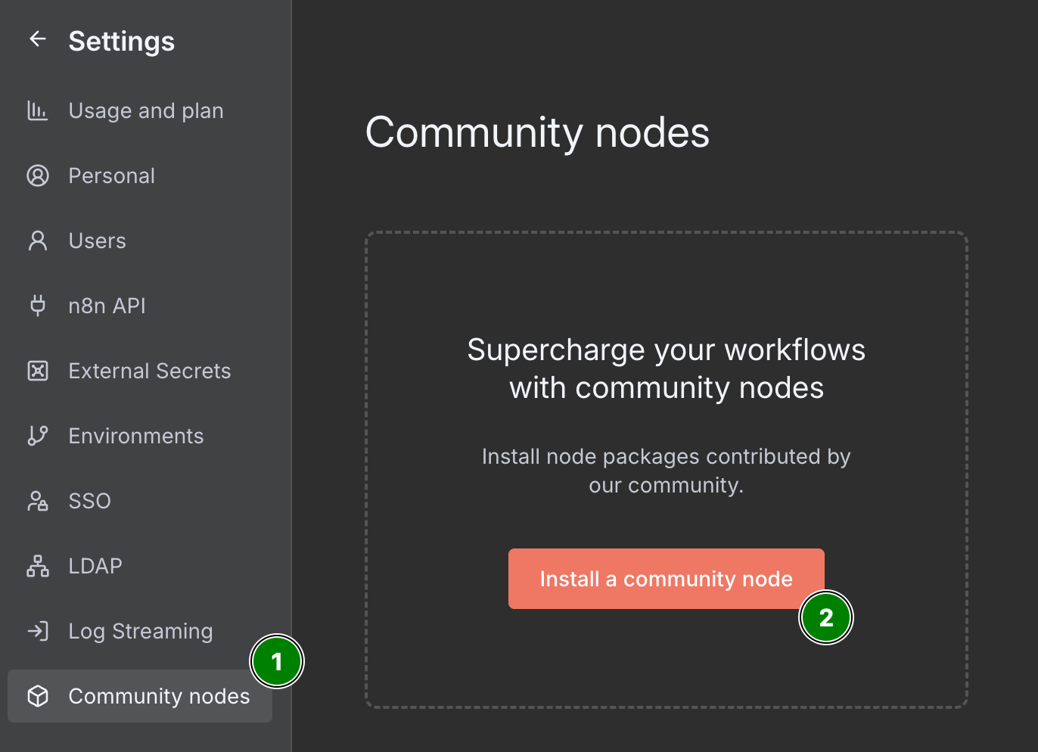Click the Users person icon
1038x752 pixels.
(x=38, y=241)
